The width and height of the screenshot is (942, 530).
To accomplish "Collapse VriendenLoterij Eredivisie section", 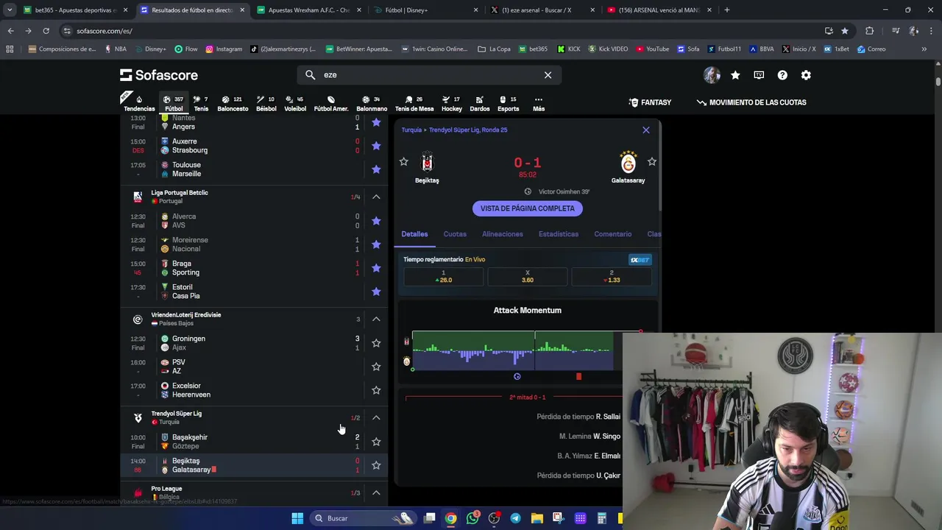I will [x=376, y=319].
